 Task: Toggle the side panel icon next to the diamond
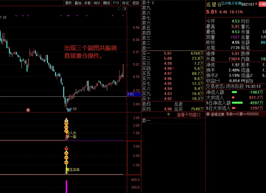pyautogui.click(x=124, y=9)
